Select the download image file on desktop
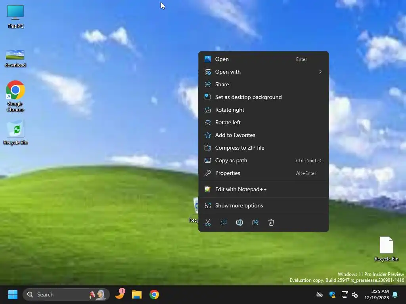 15,59
